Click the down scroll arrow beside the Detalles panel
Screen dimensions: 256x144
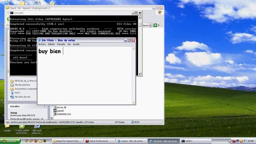52,118
